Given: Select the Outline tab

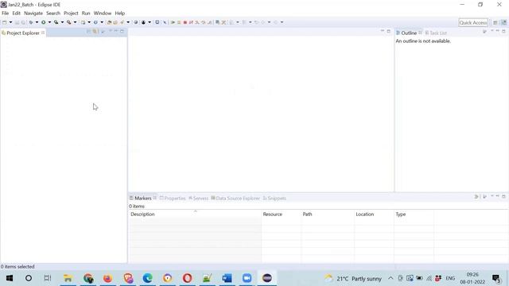Looking at the screenshot, I should (x=409, y=33).
